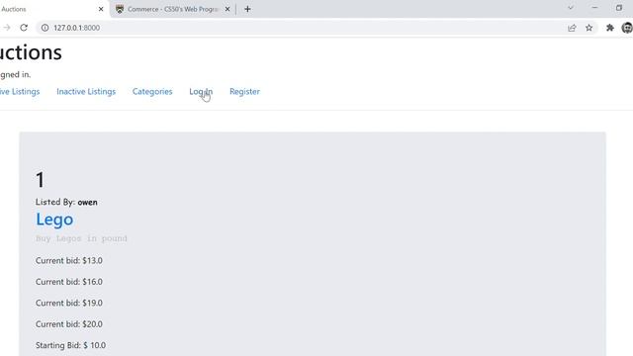Image resolution: width=633 pixels, height=356 pixels.
Task: Go to Active Listings
Action: point(20,92)
